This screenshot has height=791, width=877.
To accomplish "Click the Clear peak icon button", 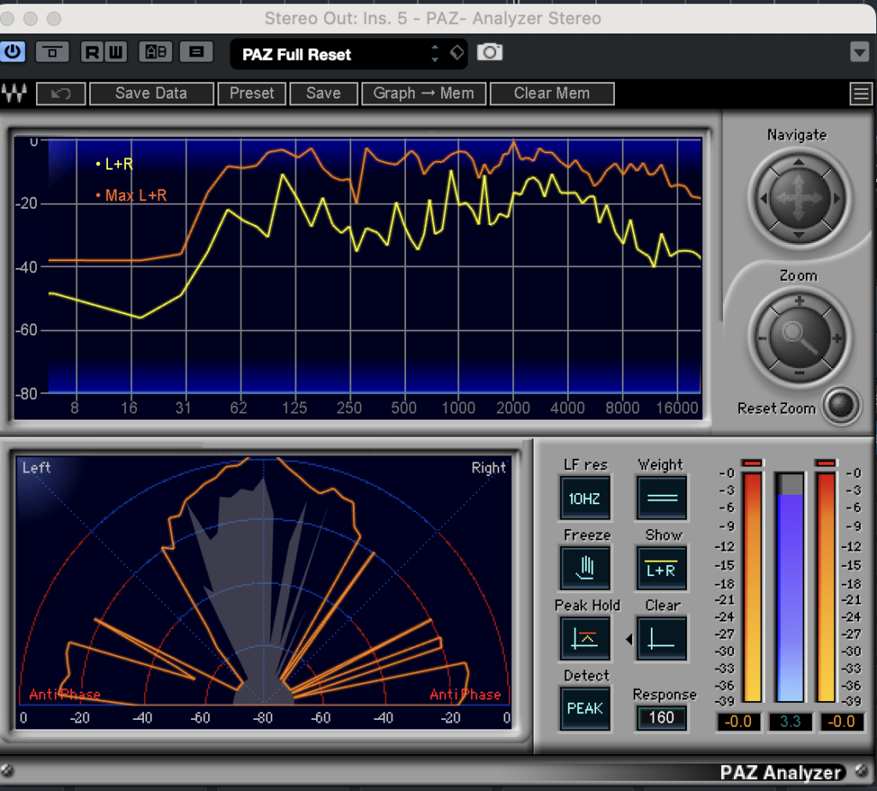I will point(662,638).
